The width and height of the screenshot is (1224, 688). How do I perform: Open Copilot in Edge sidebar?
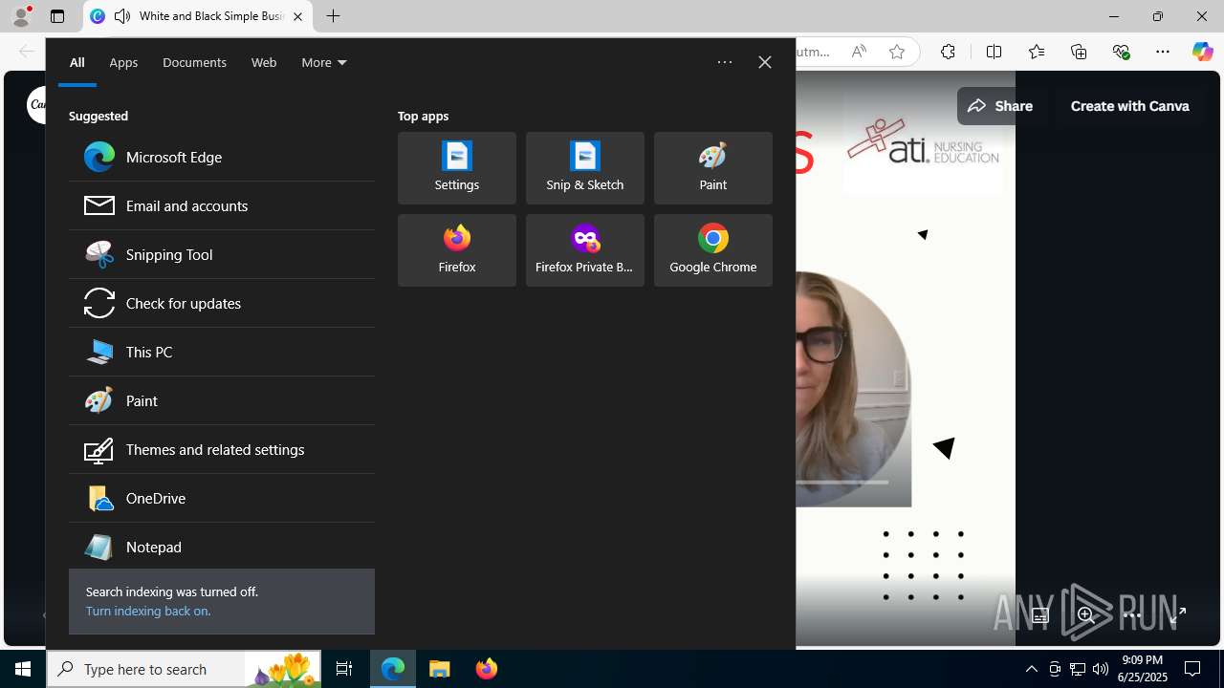point(1202,52)
